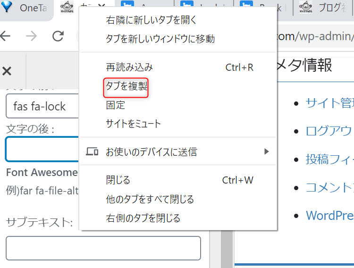
Task: Click the ログアウト link
Action: pyautogui.click(x=329, y=131)
